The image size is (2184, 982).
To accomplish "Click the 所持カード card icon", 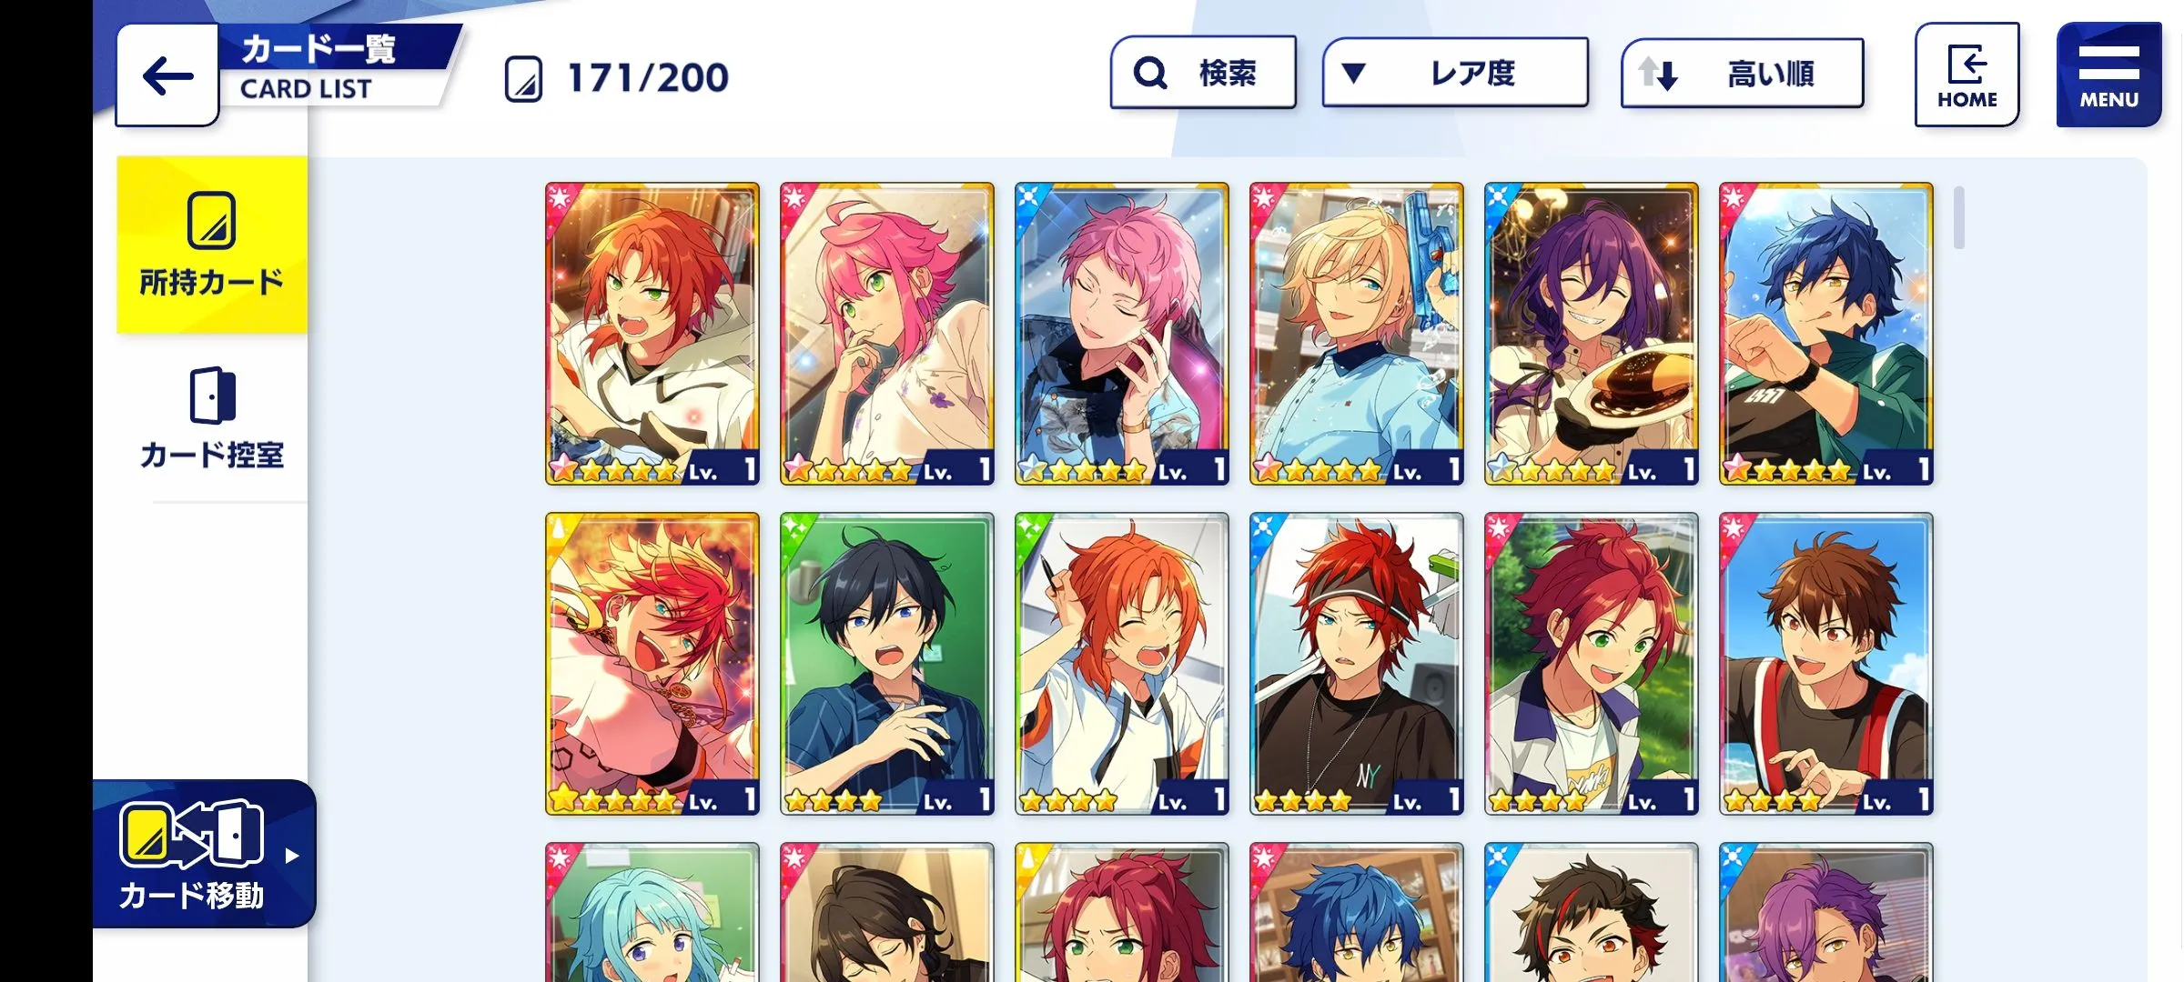I will coord(212,220).
